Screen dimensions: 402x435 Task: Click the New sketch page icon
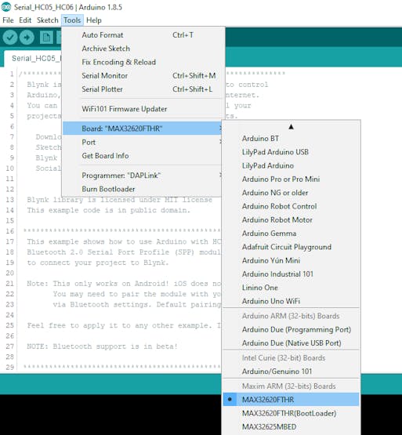click(46, 37)
